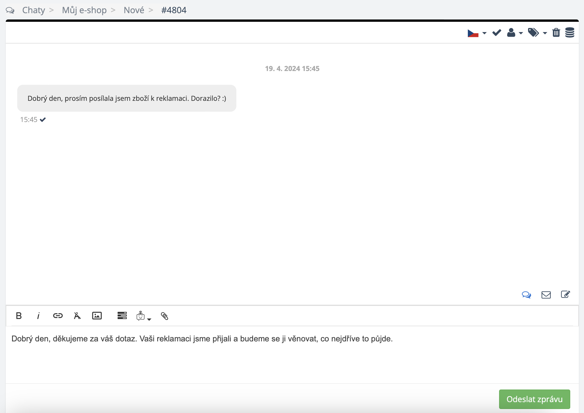Open the Chaty breadcrumb link
This screenshot has width=584, height=413.
click(34, 10)
